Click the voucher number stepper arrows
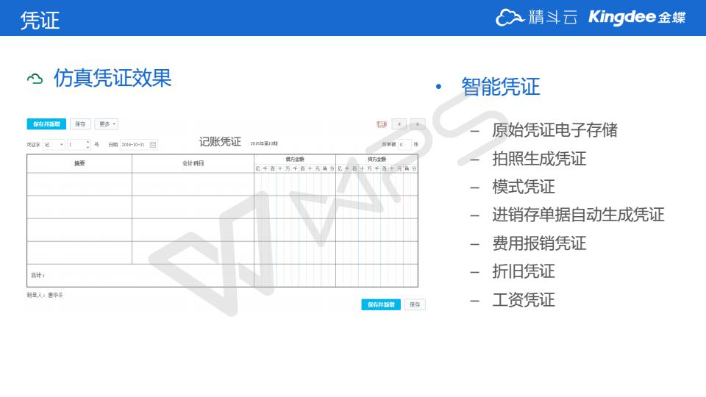This screenshot has height=397, width=706. (x=88, y=145)
